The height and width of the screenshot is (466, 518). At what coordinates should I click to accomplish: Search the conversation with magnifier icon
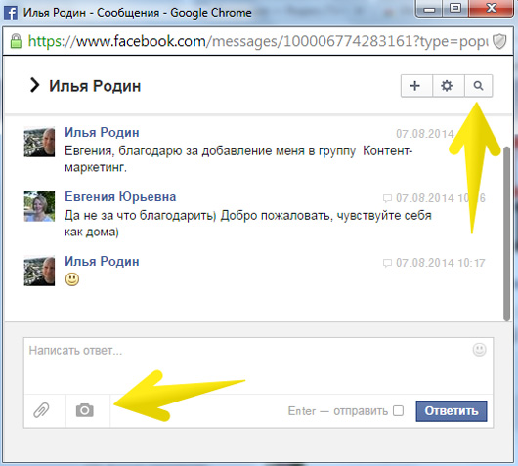(x=478, y=86)
